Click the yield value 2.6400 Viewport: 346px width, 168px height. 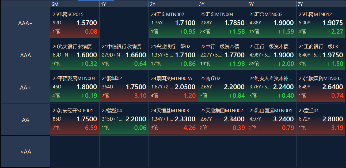(333, 87)
